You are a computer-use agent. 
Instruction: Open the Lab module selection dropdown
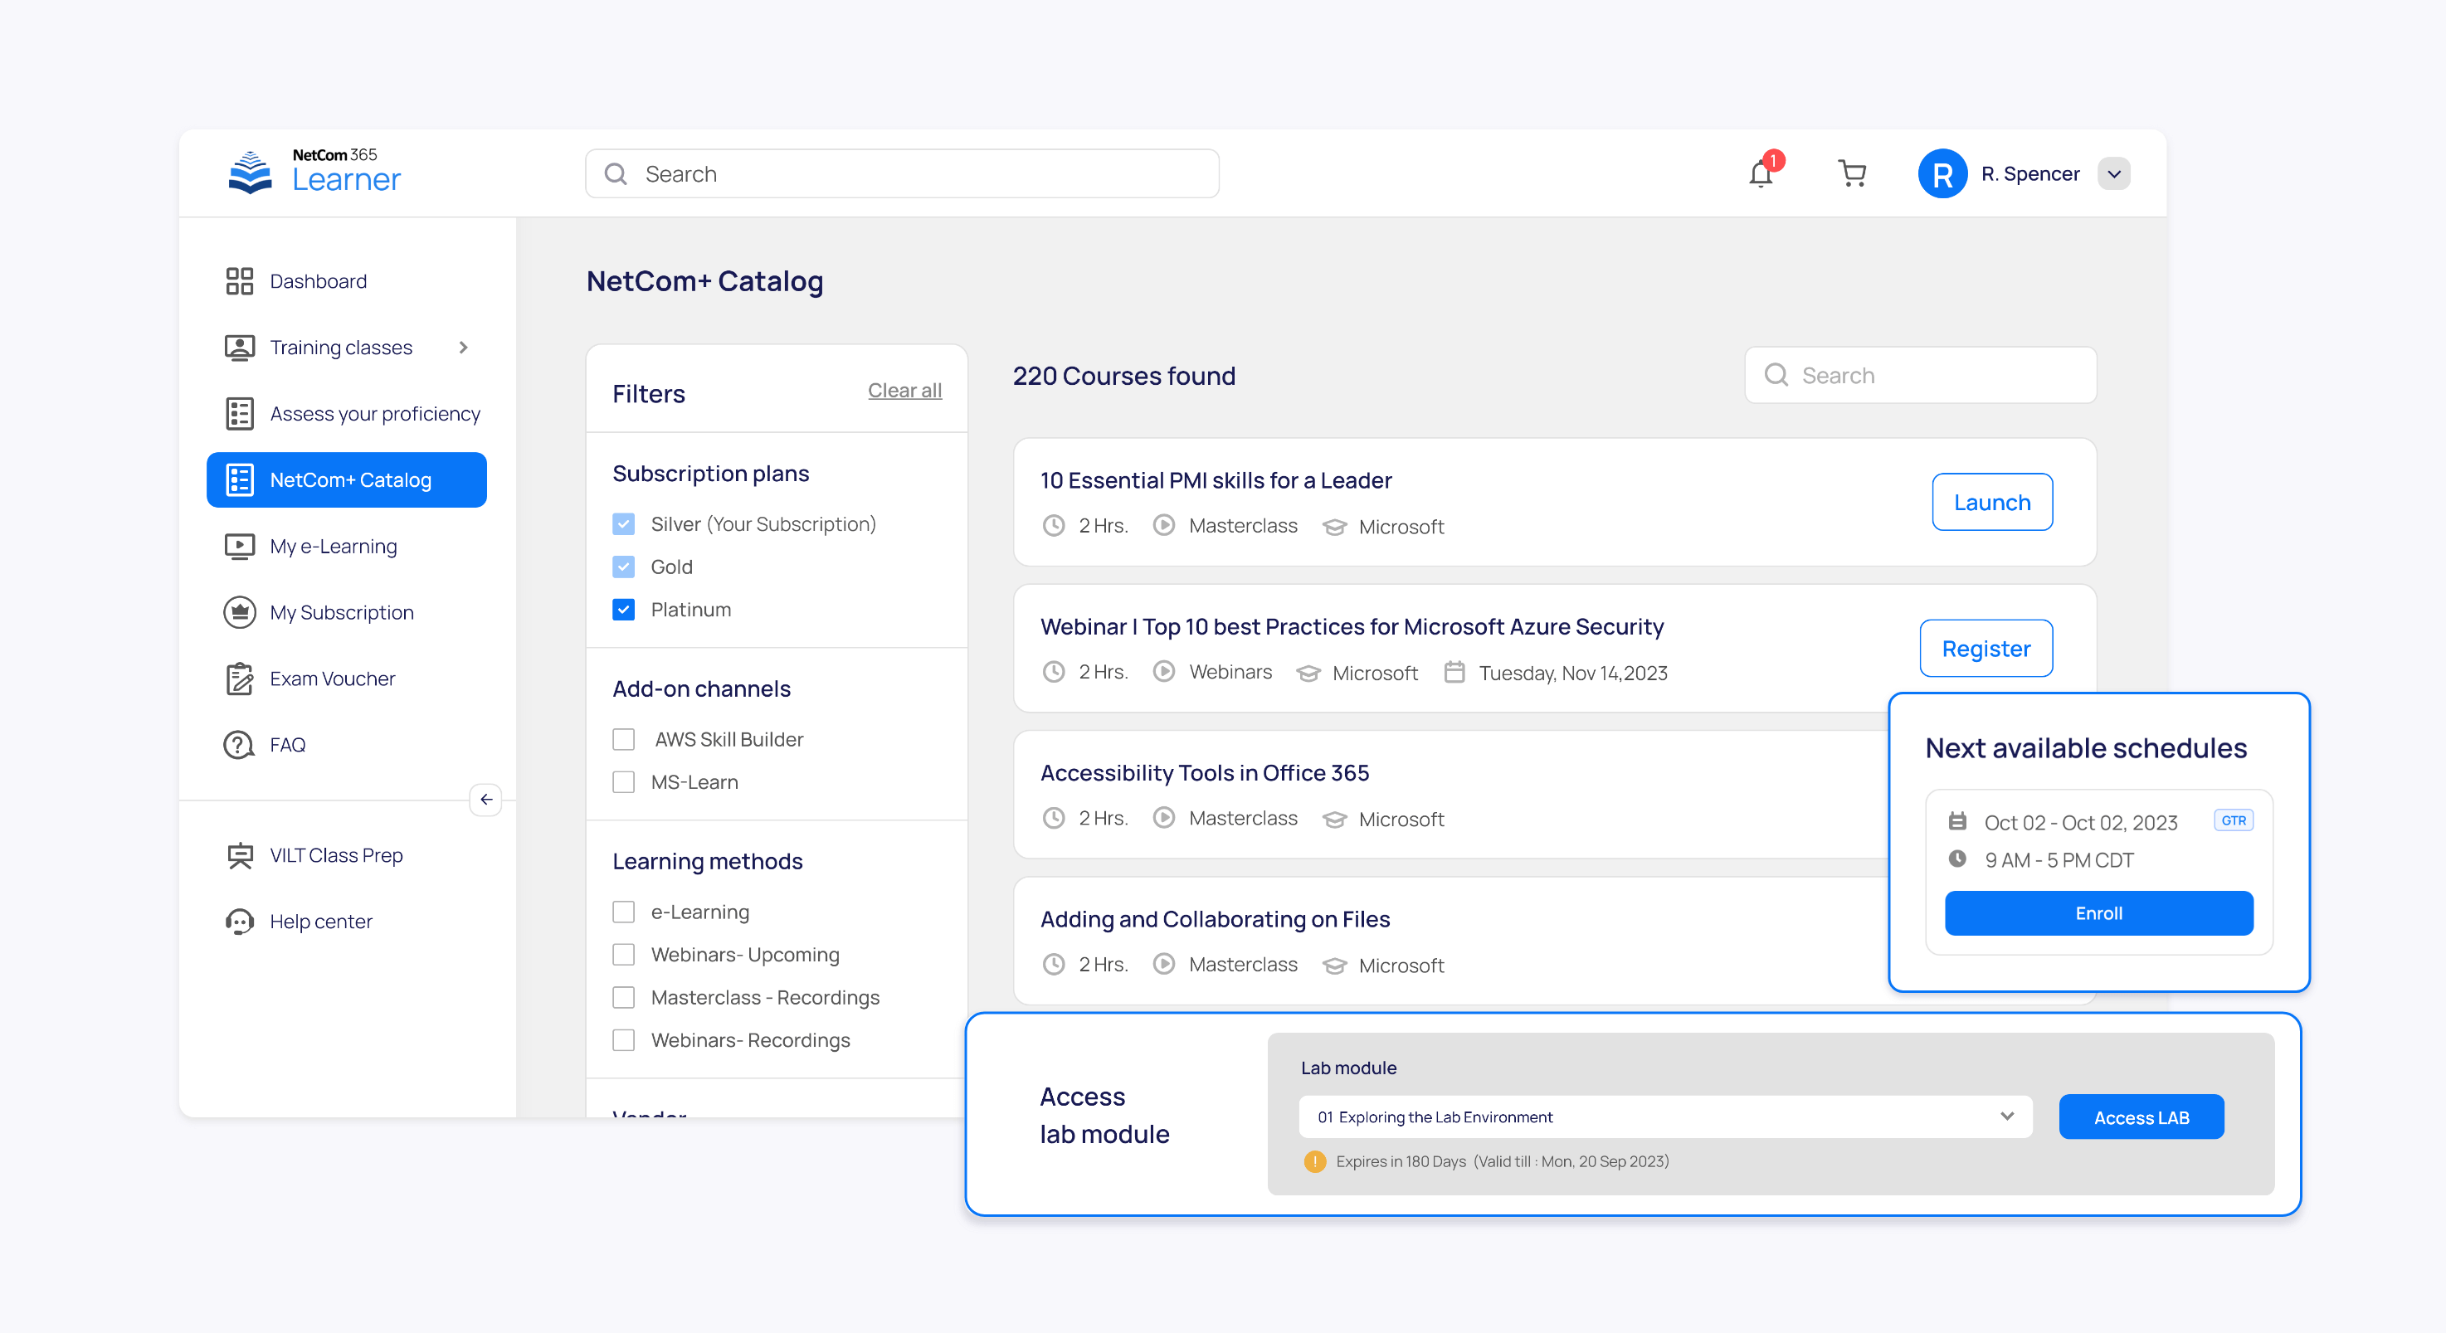point(1664,1117)
